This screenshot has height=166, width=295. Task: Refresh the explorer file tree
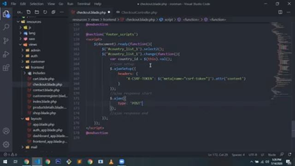coord(45,12)
